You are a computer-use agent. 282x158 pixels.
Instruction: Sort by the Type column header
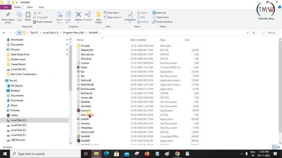click(163, 40)
